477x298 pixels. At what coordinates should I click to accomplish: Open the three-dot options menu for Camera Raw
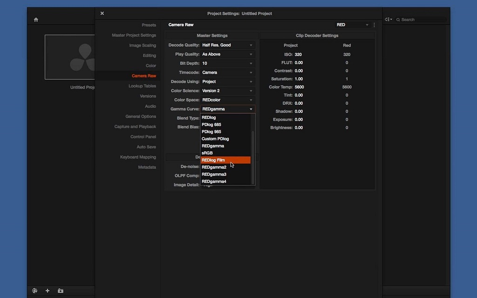[x=374, y=25]
